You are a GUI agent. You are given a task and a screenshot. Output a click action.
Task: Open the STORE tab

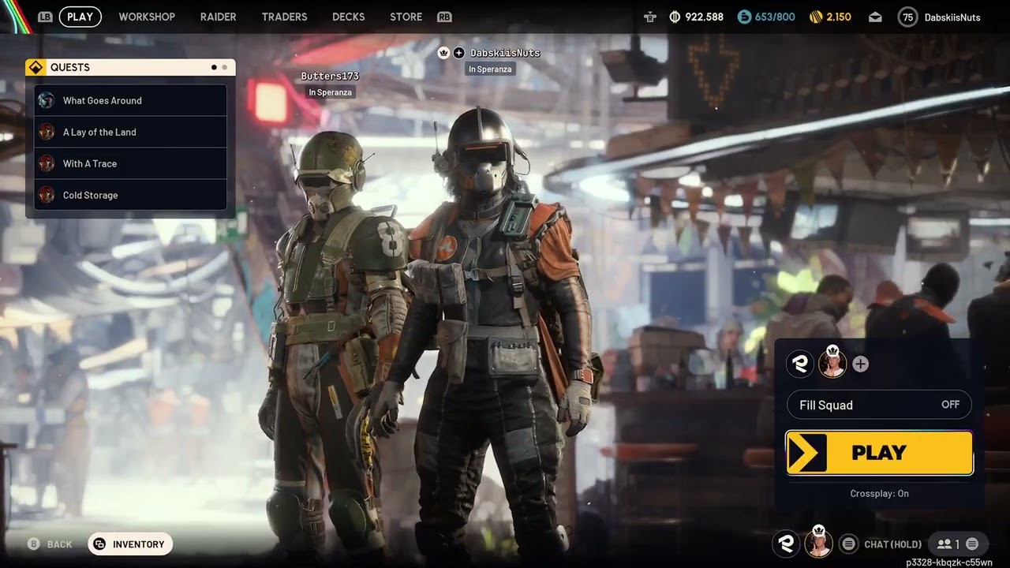[406, 17]
